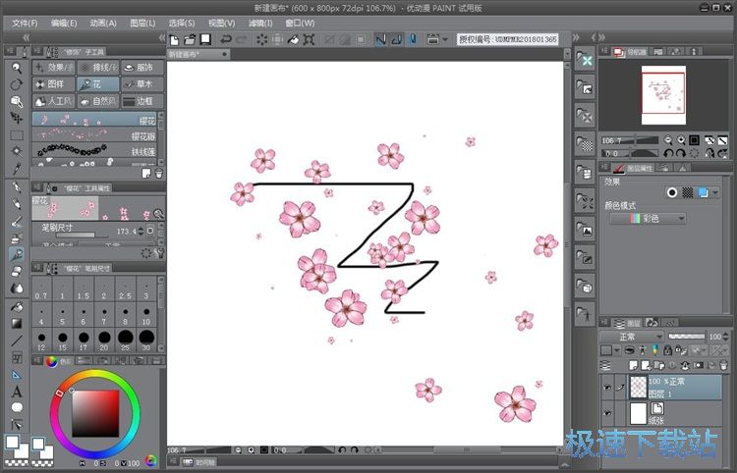
Task: Choose the 草木 sub tool group
Action: pos(142,84)
